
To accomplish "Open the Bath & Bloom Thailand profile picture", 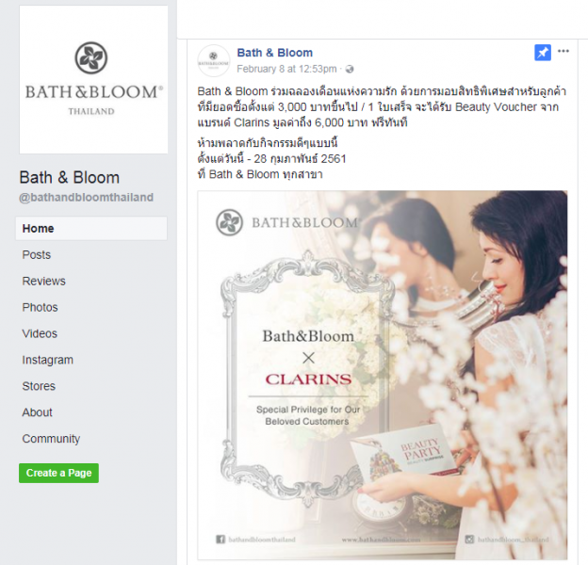I will pos(93,79).
